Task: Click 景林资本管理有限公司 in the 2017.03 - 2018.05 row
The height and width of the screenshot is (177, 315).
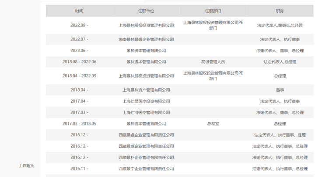Action: pyautogui.click(x=146, y=124)
